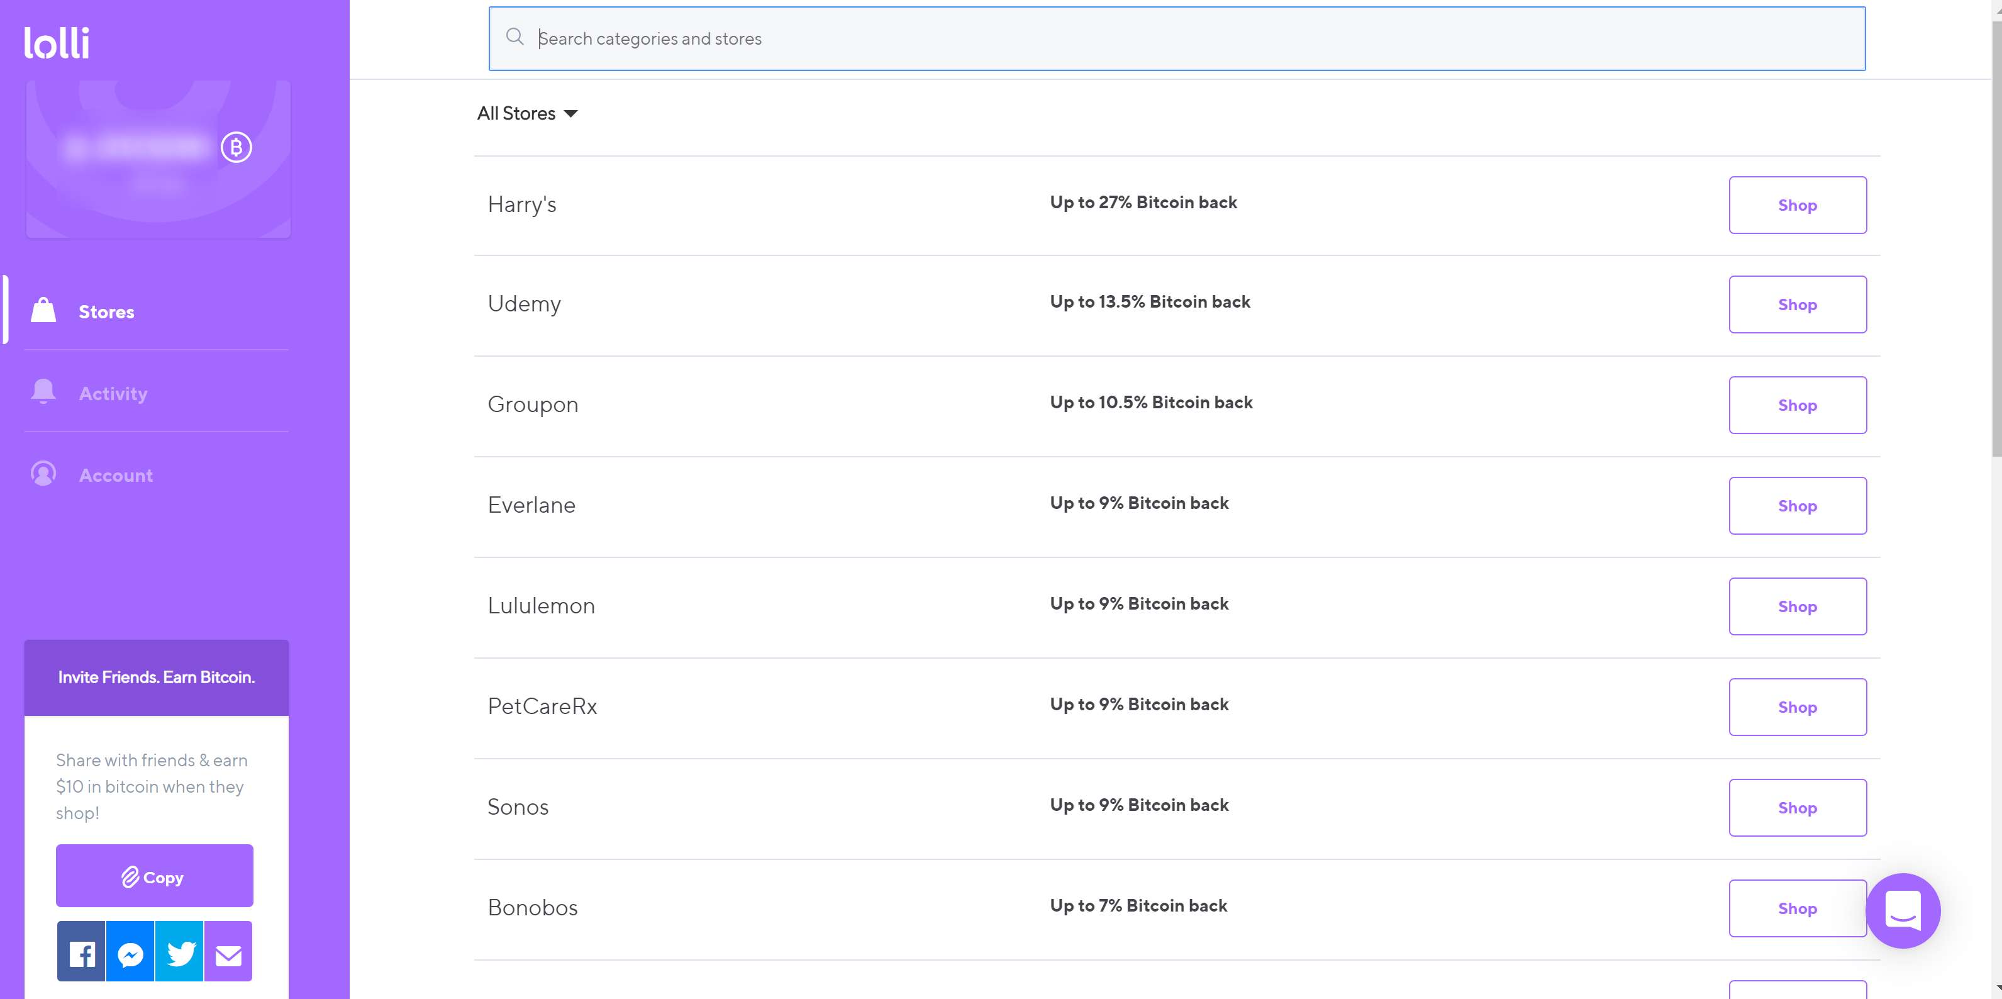Click 'Up to 10.5% Bitcoin back' text
This screenshot has width=2002, height=999.
click(1151, 402)
